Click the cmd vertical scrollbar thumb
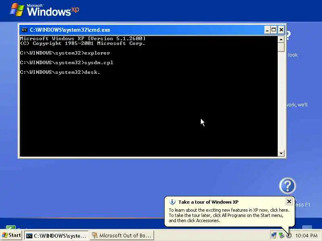The width and height of the screenshot is (322, 241). point(281,47)
